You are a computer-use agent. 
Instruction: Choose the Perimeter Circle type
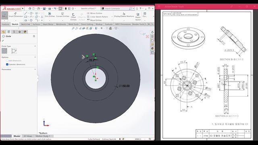14,51
